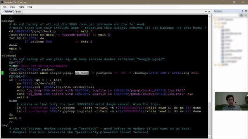Click the 'if [ $EXCODE -gt 0 ]' line

(x=35, y=80)
